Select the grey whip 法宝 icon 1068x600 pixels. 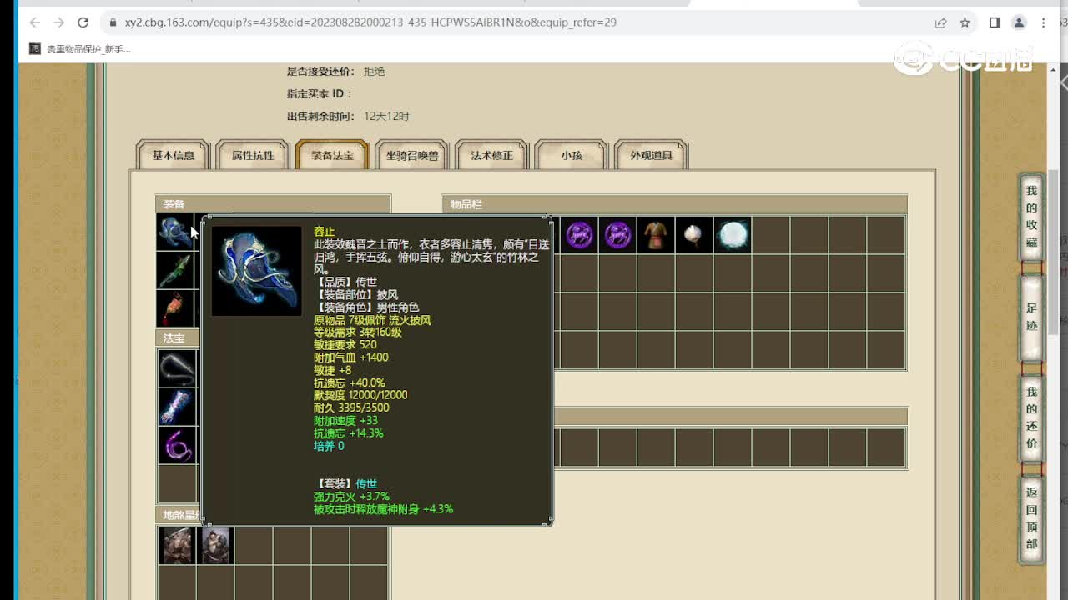coord(177,368)
